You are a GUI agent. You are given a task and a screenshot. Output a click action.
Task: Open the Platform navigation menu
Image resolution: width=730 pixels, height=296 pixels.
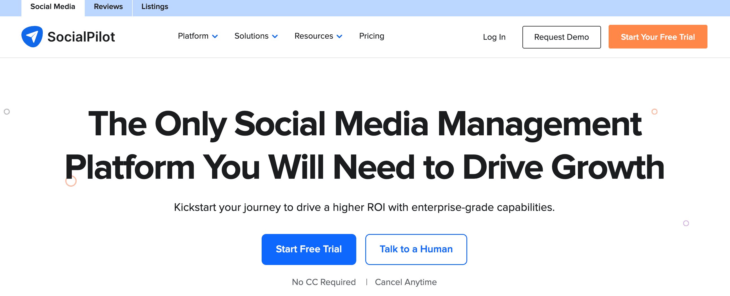click(x=193, y=36)
